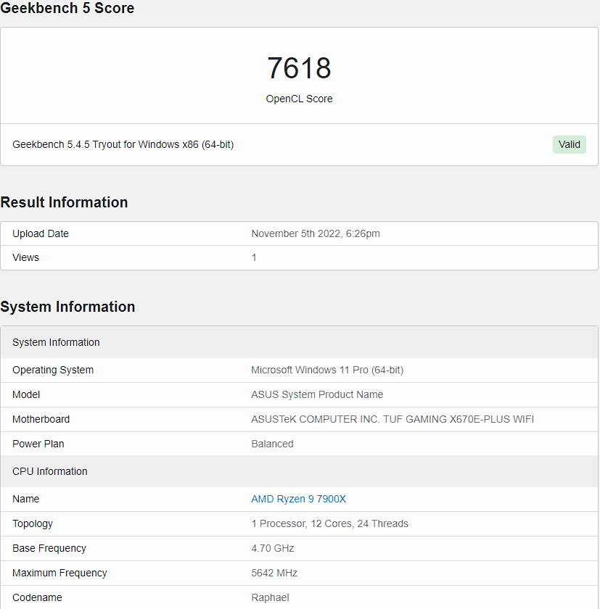This screenshot has width=600, height=609.
Task: Click the Balanced power plan value
Action: click(272, 444)
